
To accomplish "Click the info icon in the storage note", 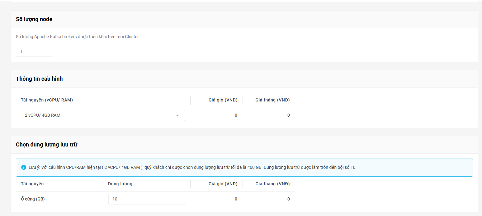I will coord(24,167).
